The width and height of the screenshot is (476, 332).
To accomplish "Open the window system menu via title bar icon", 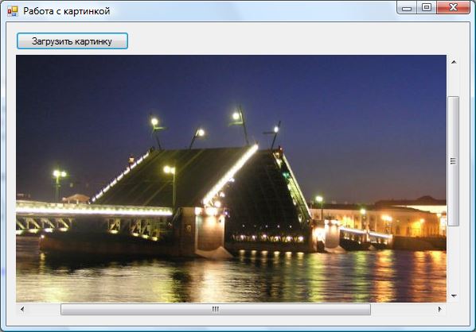I will 13,11.
